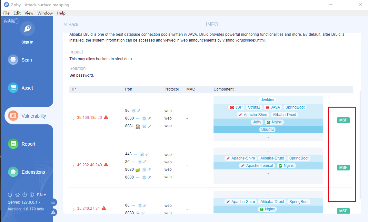Click alert triangle beside 49.232.40.240
The width and height of the screenshot is (368, 222).
pyautogui.click(x=106, y=165)
